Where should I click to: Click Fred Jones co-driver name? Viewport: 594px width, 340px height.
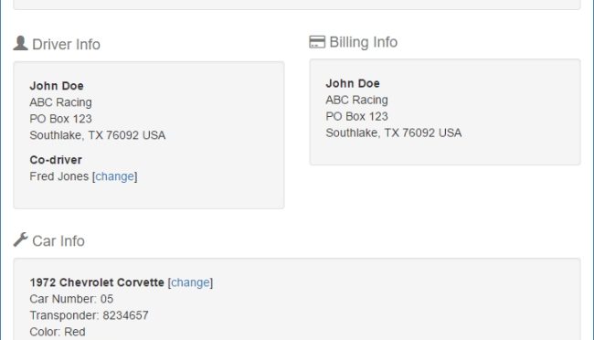(59, 176)
